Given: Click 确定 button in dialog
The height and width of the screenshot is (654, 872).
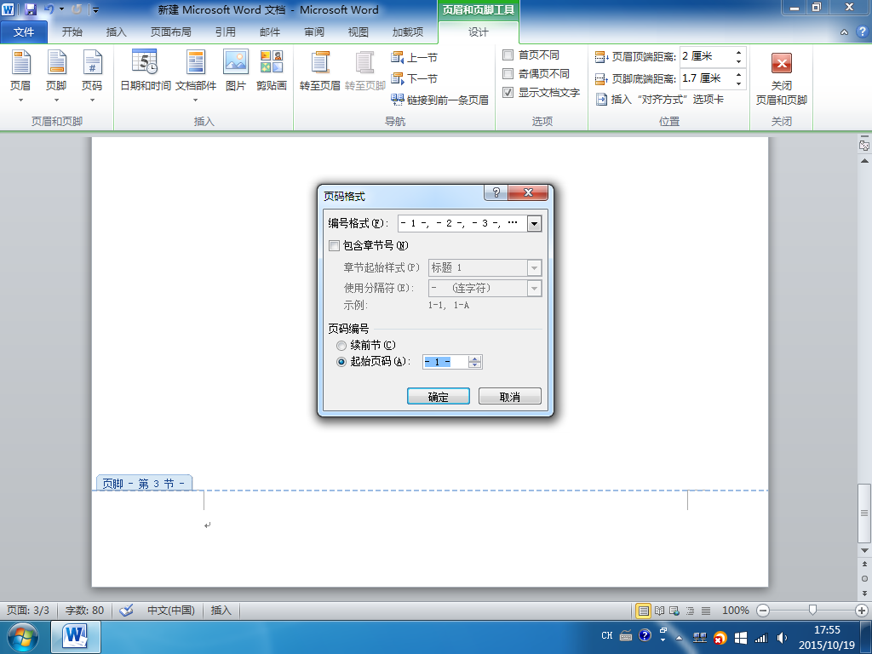Looking at the screenshot, I should 439,397.
